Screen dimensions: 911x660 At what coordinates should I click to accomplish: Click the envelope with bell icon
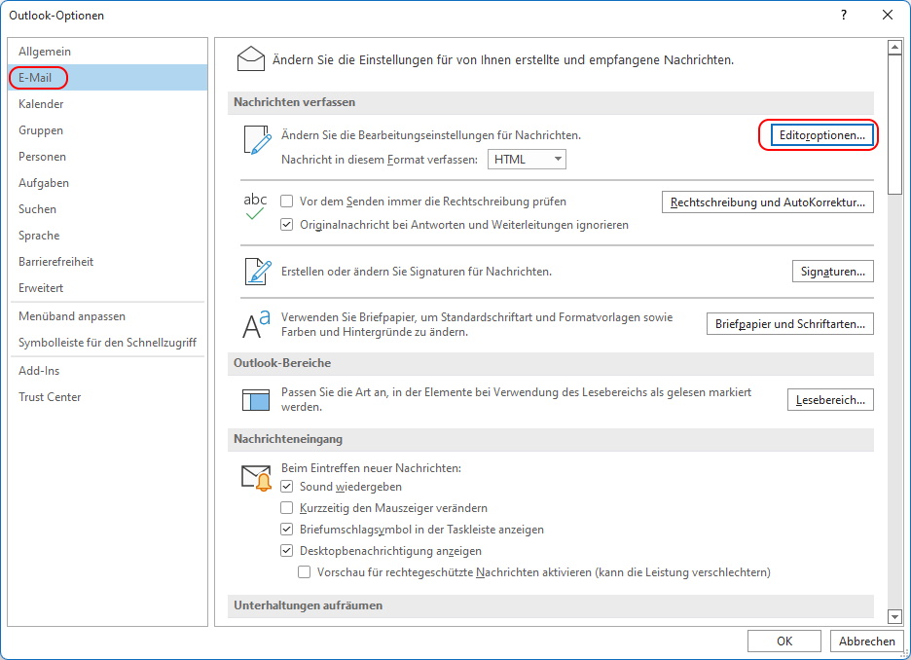point(256,478)
